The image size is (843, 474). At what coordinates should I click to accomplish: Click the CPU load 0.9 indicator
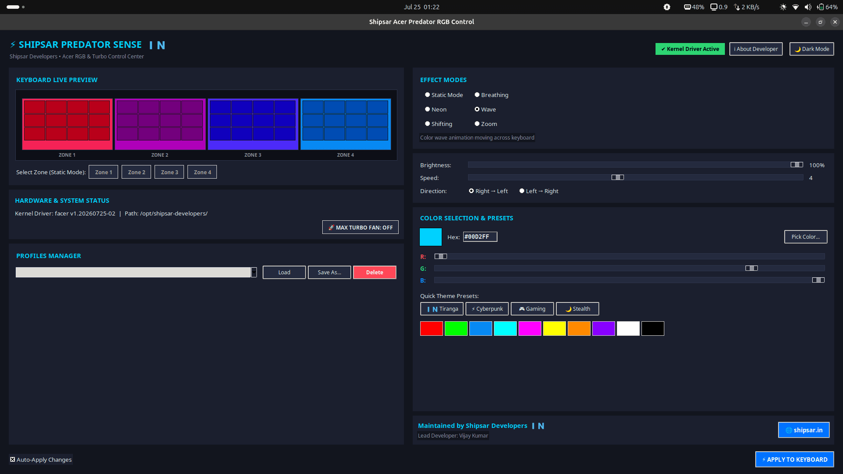pyautogui.click(x=719, y=7)
